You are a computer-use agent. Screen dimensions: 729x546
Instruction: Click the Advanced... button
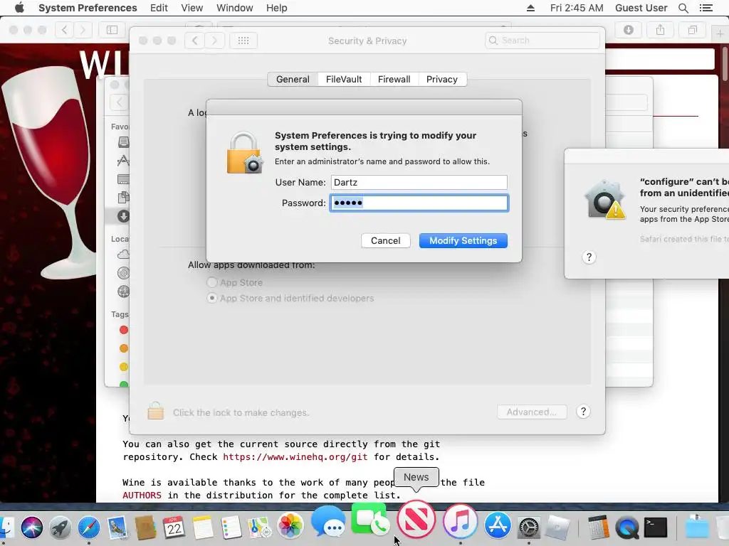pos(531,412)
